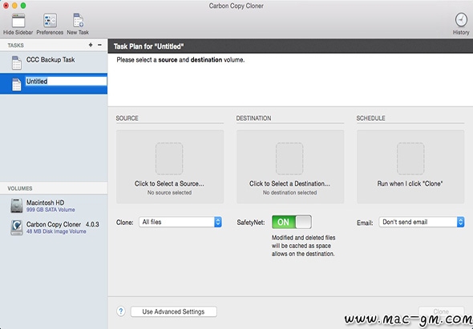Viewport: 473px width, 329px height.
Task: Add a task with the plus button
Action: pos(91,45)
